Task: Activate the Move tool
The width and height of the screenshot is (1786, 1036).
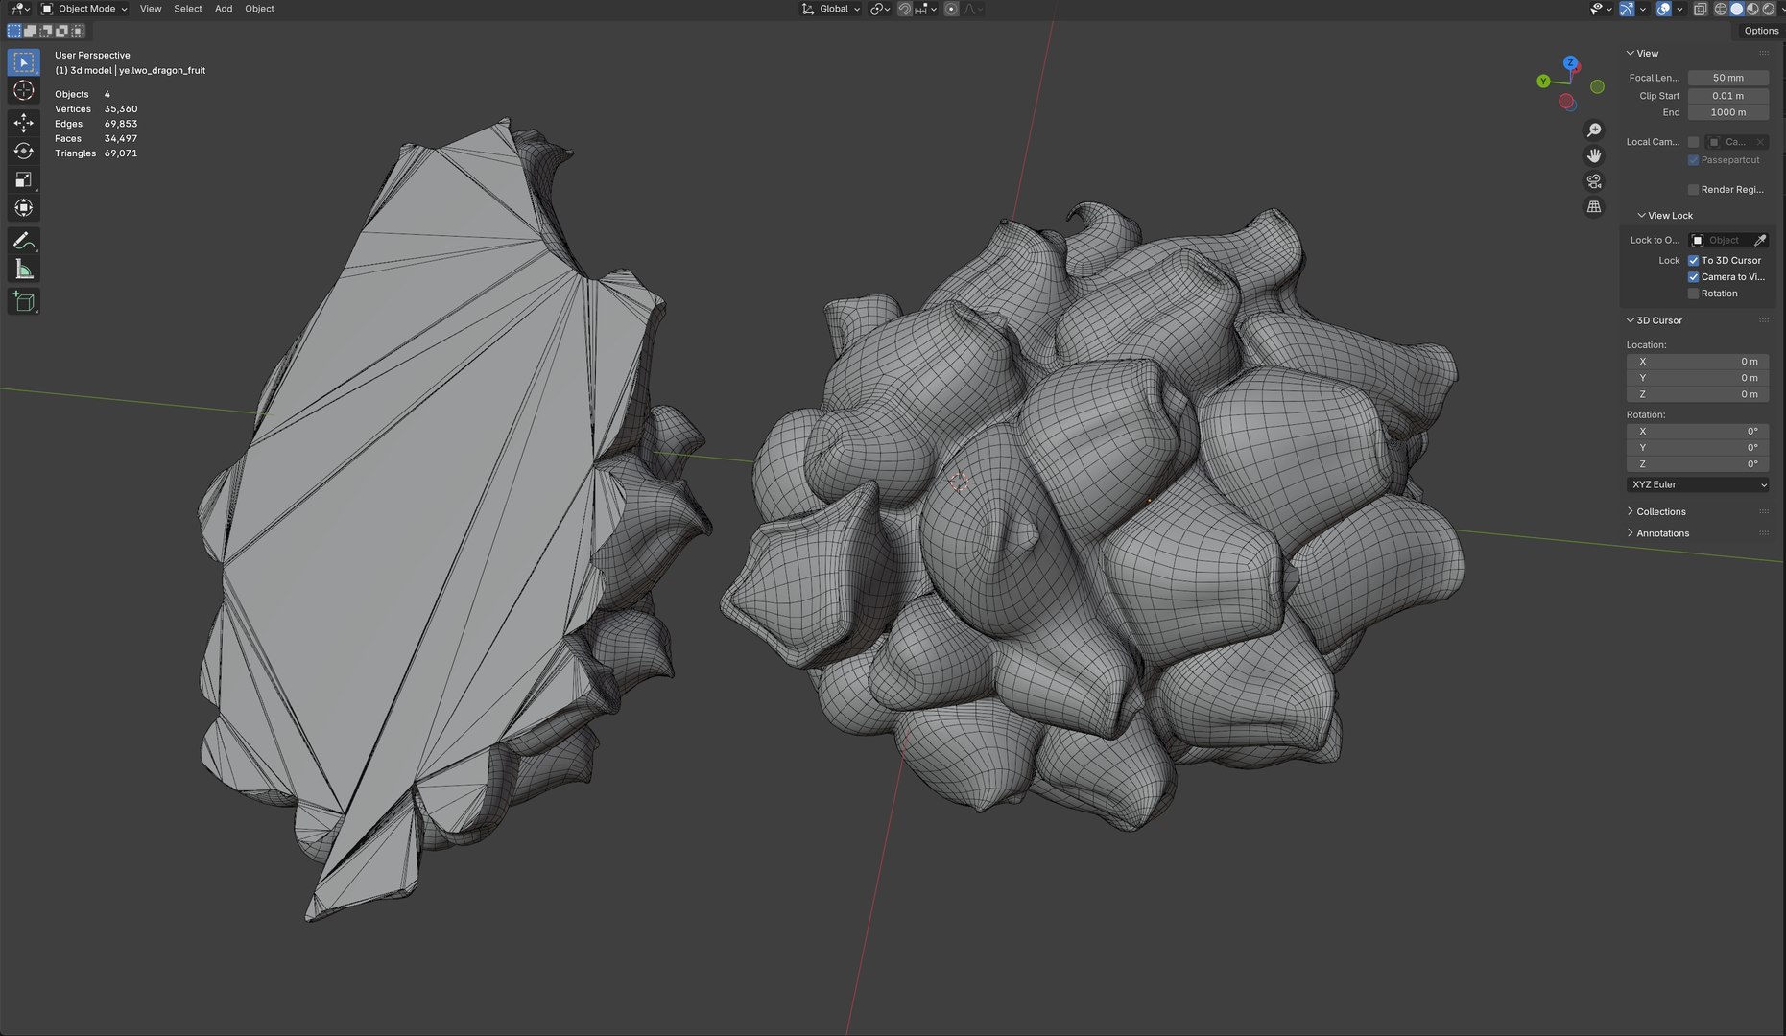Action: [x=24, y=123]
